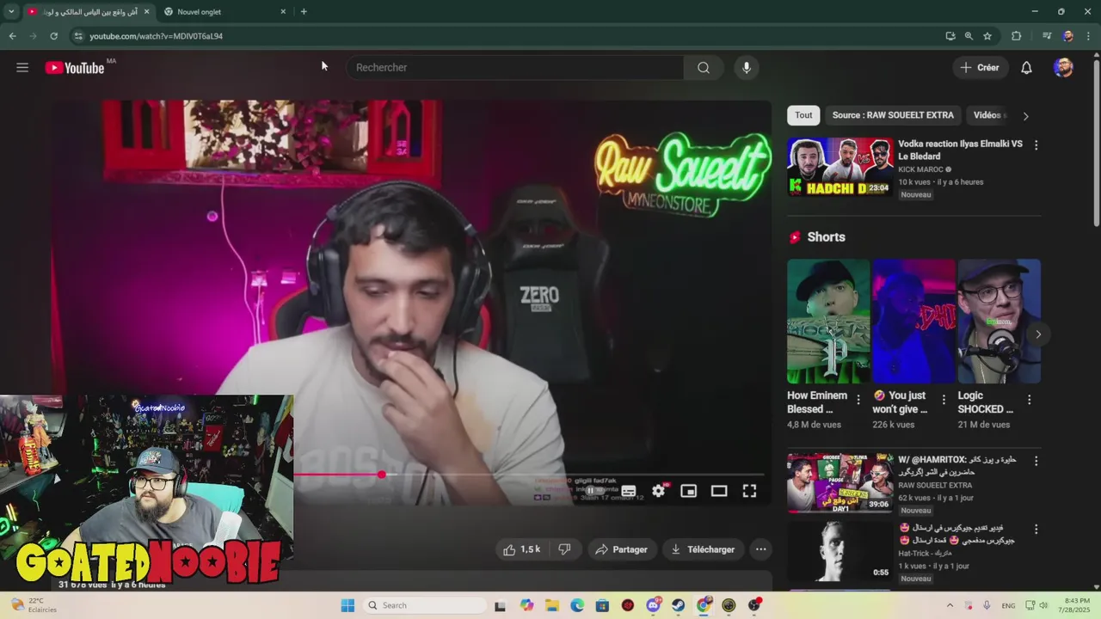Open the YouTube notifications bell
Image resolution: width=1101 pixels, height=619 pixels.
pos(1026,67)
